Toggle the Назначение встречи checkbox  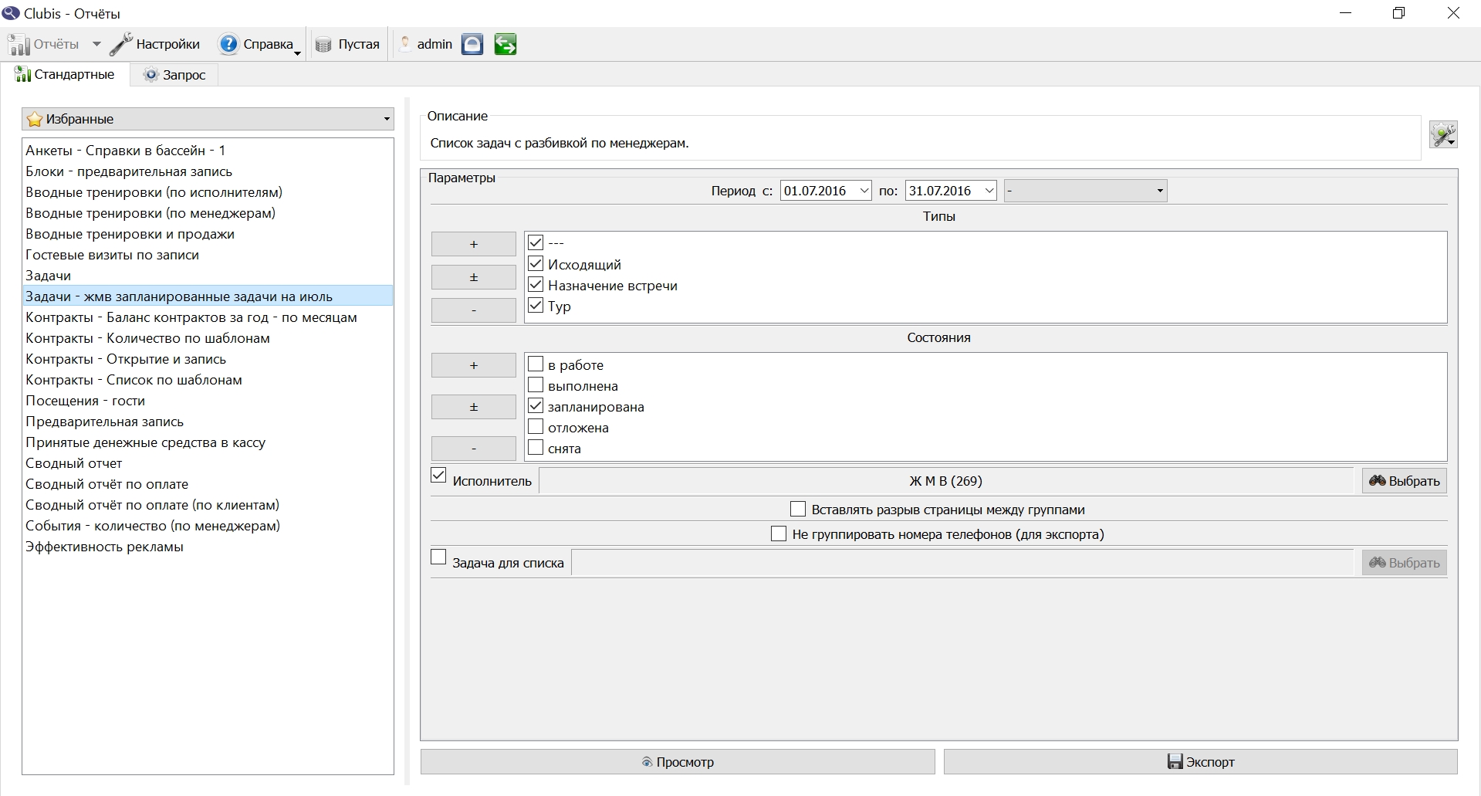pos(536,285)
